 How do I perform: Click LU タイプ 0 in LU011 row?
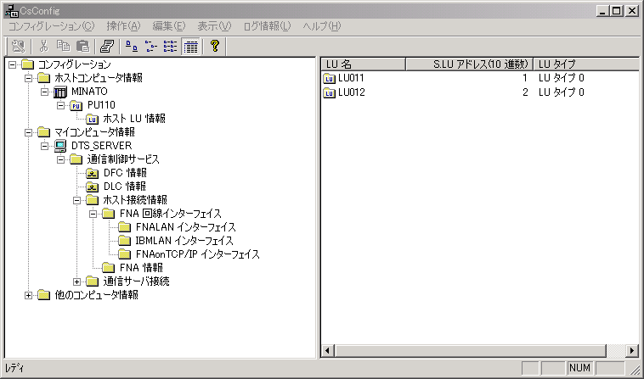(x=562, y=78)
